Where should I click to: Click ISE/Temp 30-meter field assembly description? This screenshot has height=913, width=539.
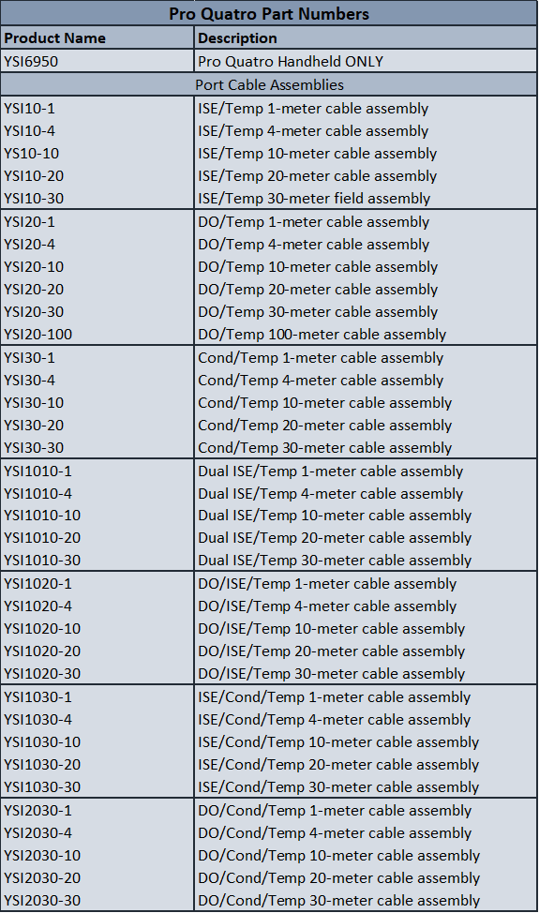point(314,199)
